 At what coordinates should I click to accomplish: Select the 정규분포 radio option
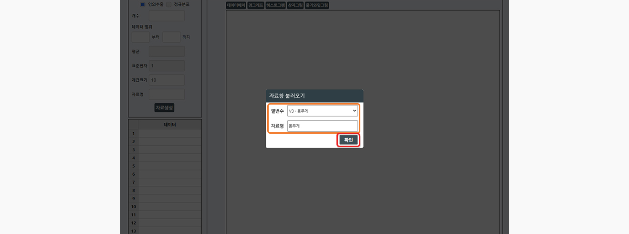169,4
